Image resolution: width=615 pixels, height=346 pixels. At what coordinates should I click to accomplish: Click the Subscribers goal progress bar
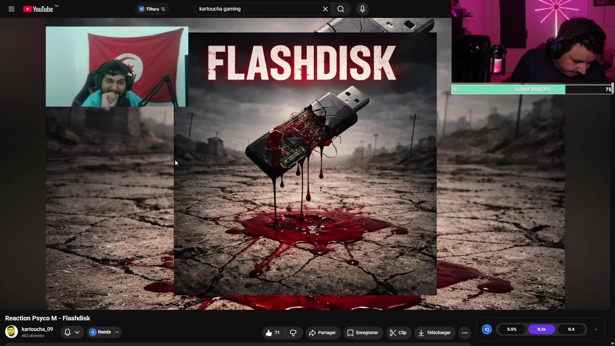pyautogui.click(x=532, y=89)
